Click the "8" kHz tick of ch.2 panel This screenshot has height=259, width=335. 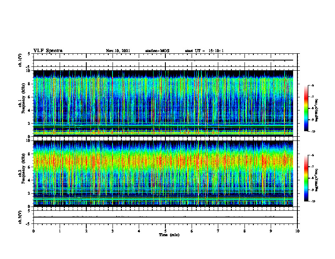(30, 154)
